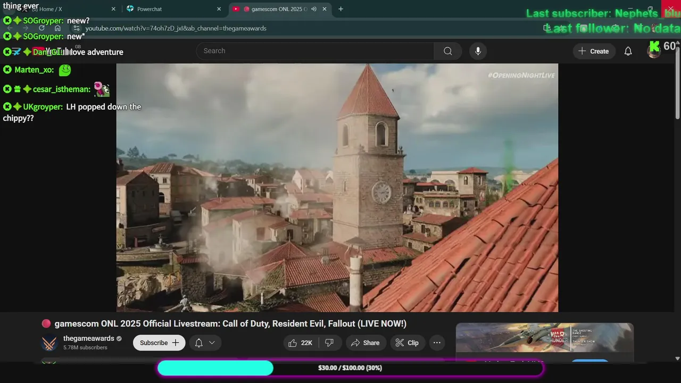Switch to the Powerchat tab
Viewport: 681px width, 383px height.
pyautogui.click(x=150, y=9)
